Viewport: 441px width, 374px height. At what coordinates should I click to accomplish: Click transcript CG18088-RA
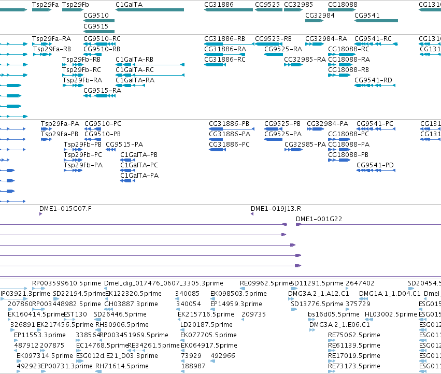coord(340,65)
